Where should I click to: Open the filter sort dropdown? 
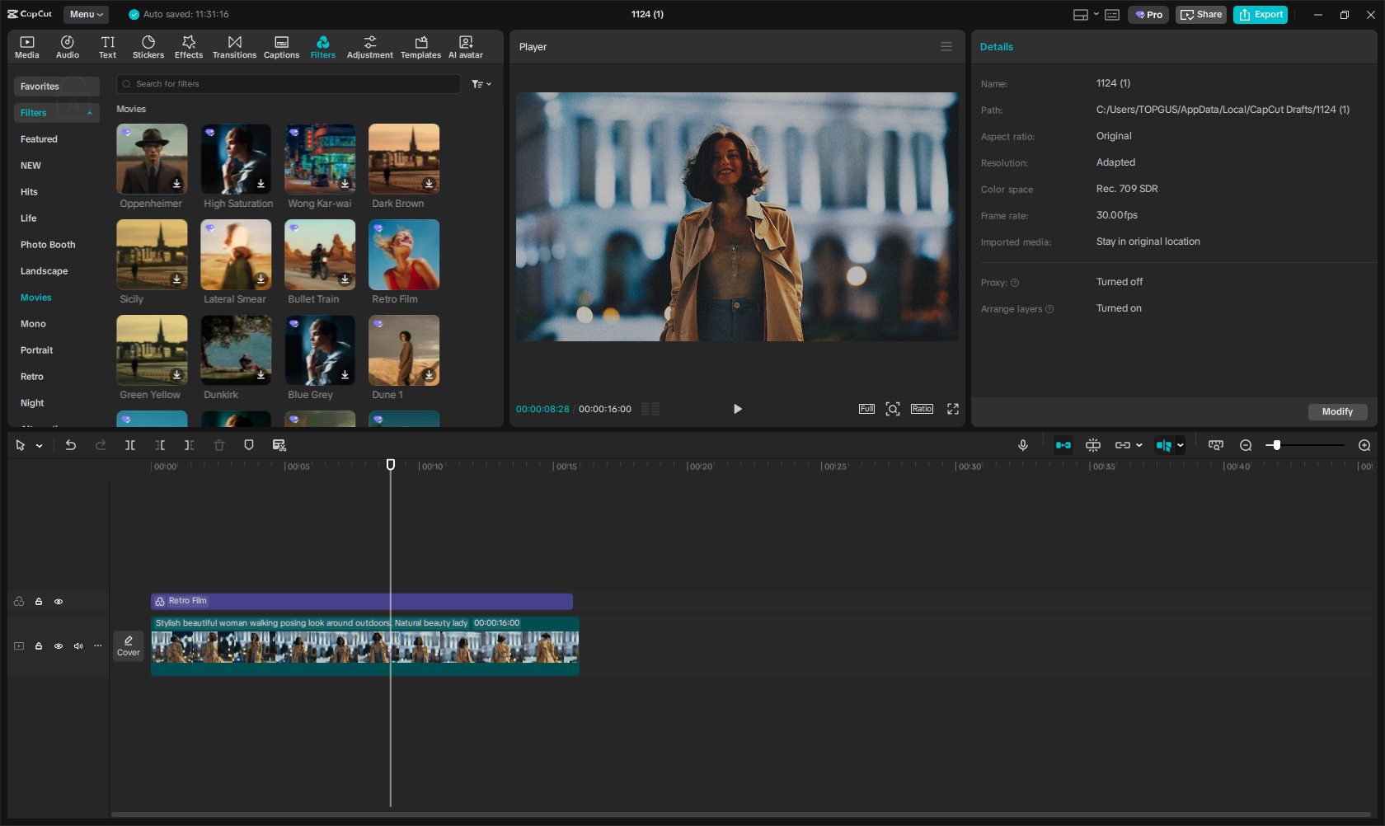[x=481, y=84]
